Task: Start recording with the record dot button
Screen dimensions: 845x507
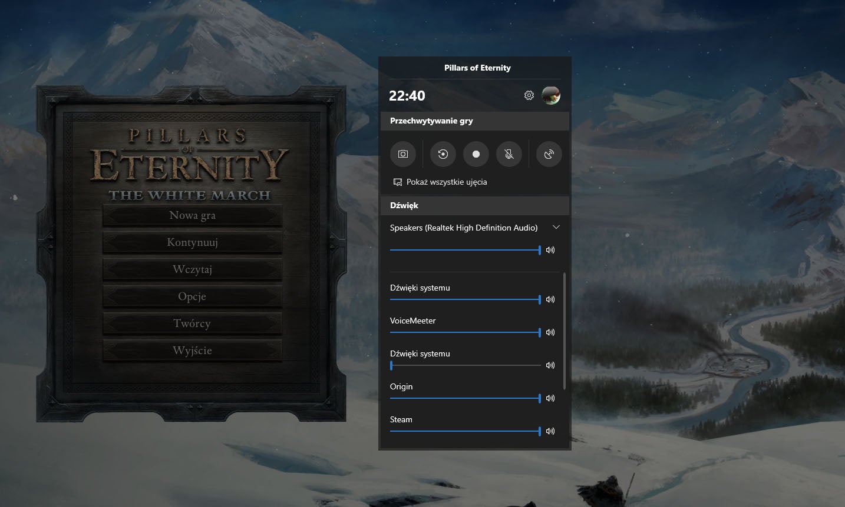Action: point(476,154)
